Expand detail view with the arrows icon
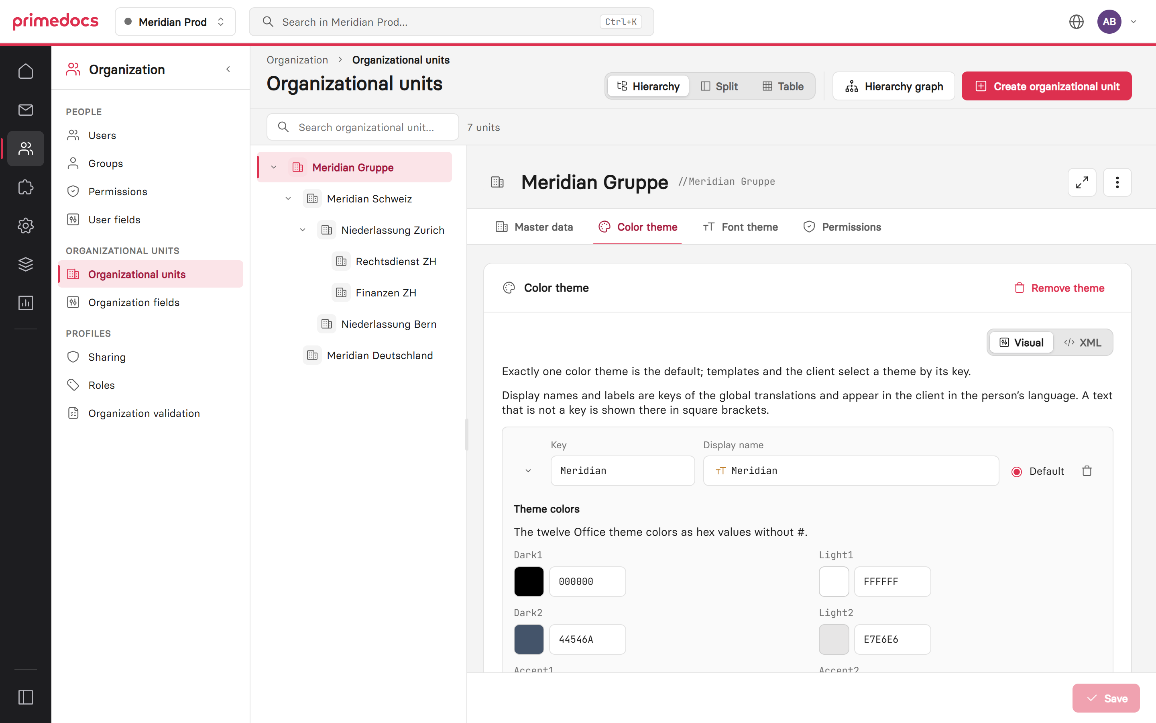Screen dimensions: 1156x723 click(x=1081, y=182)
